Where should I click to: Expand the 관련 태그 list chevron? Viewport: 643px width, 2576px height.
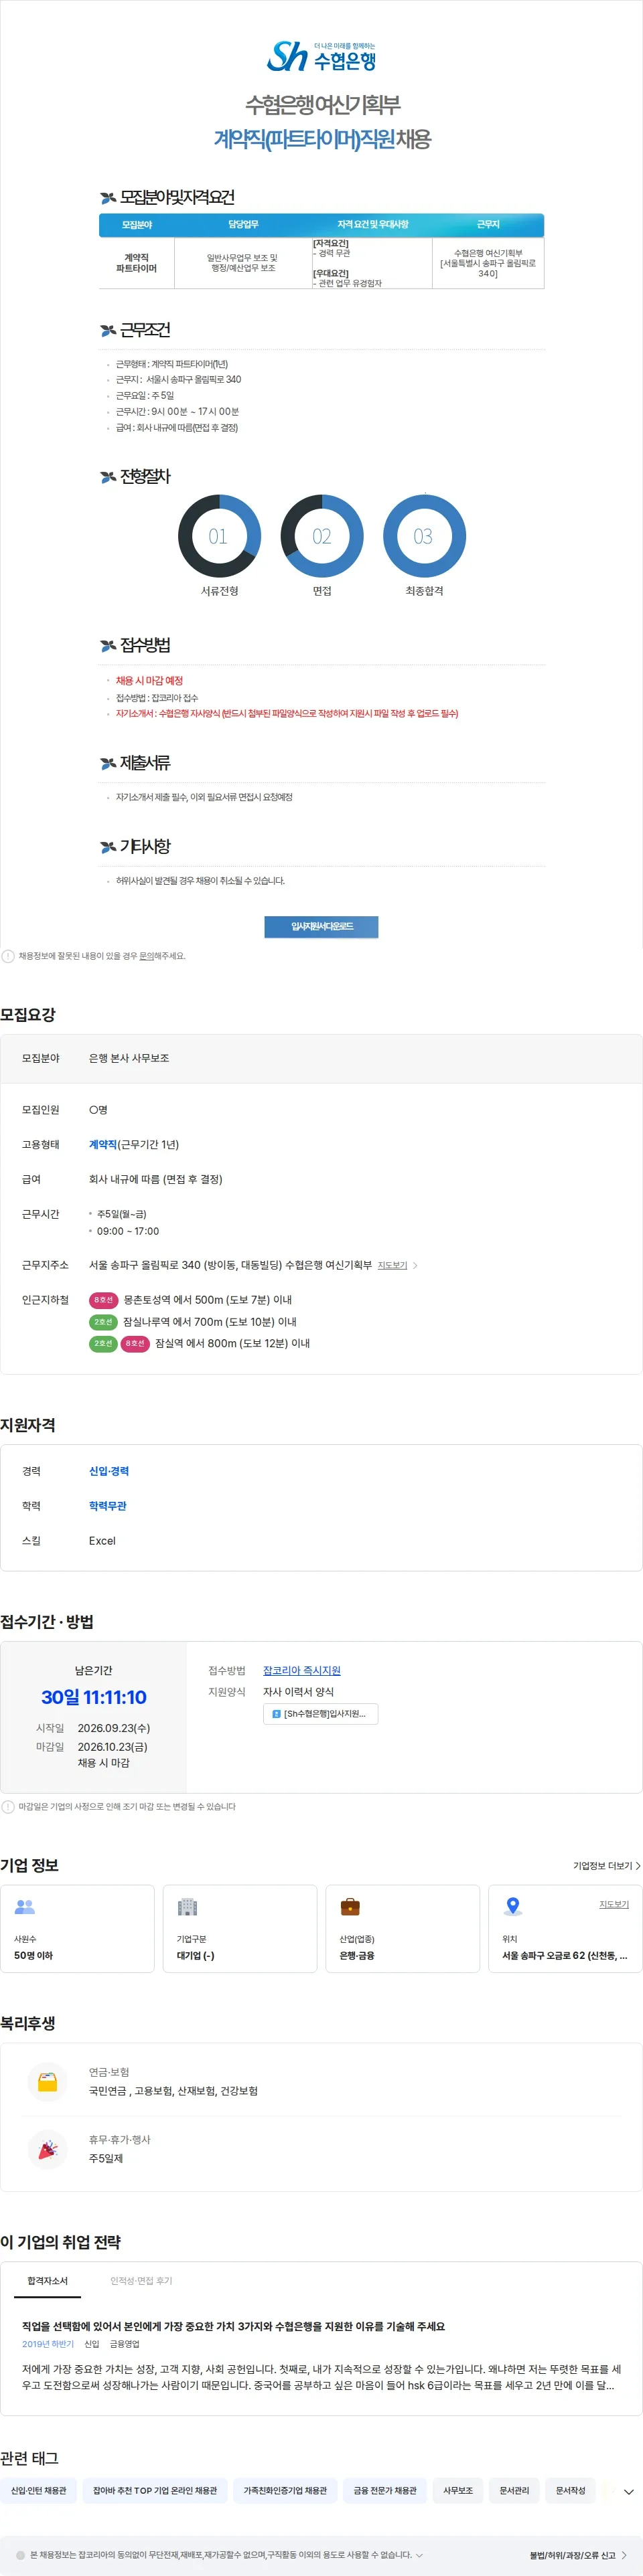pyautogui.click(x=628, y=2492)
